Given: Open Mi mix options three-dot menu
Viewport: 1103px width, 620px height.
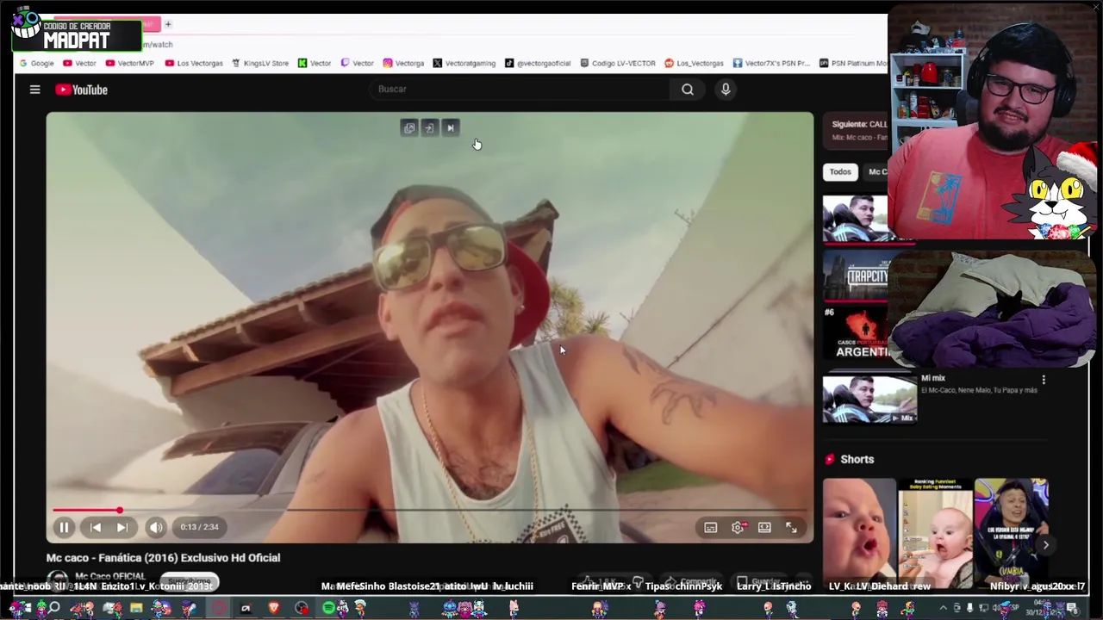Looking at the screenshot, I should (x=1044, y=380).
